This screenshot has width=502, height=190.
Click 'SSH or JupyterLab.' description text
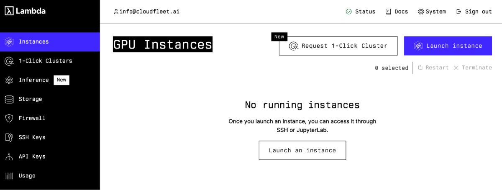tap(302, 130)
